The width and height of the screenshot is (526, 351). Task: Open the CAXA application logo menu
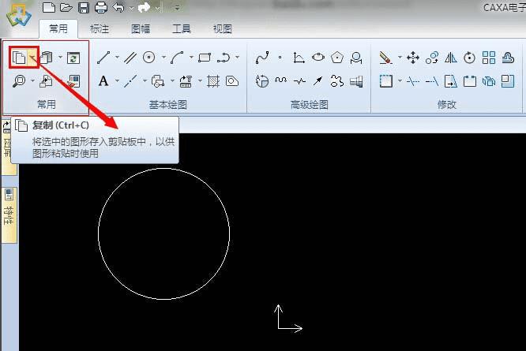(18, 16)
